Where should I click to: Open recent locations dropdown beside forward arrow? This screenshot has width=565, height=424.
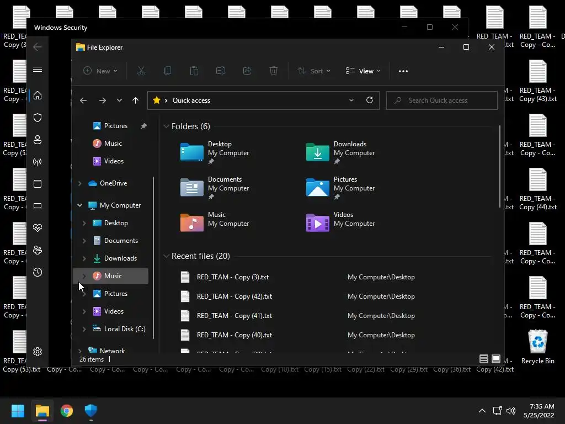119,100
